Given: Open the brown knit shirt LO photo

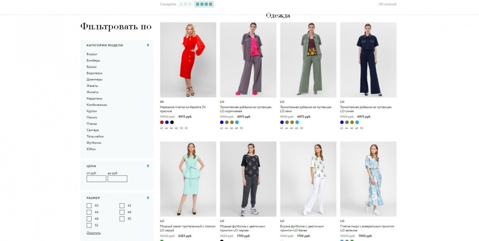Looking at the screenshot, I should (248, 60).
